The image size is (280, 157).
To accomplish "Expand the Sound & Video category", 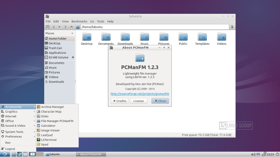I will (18, 126).
